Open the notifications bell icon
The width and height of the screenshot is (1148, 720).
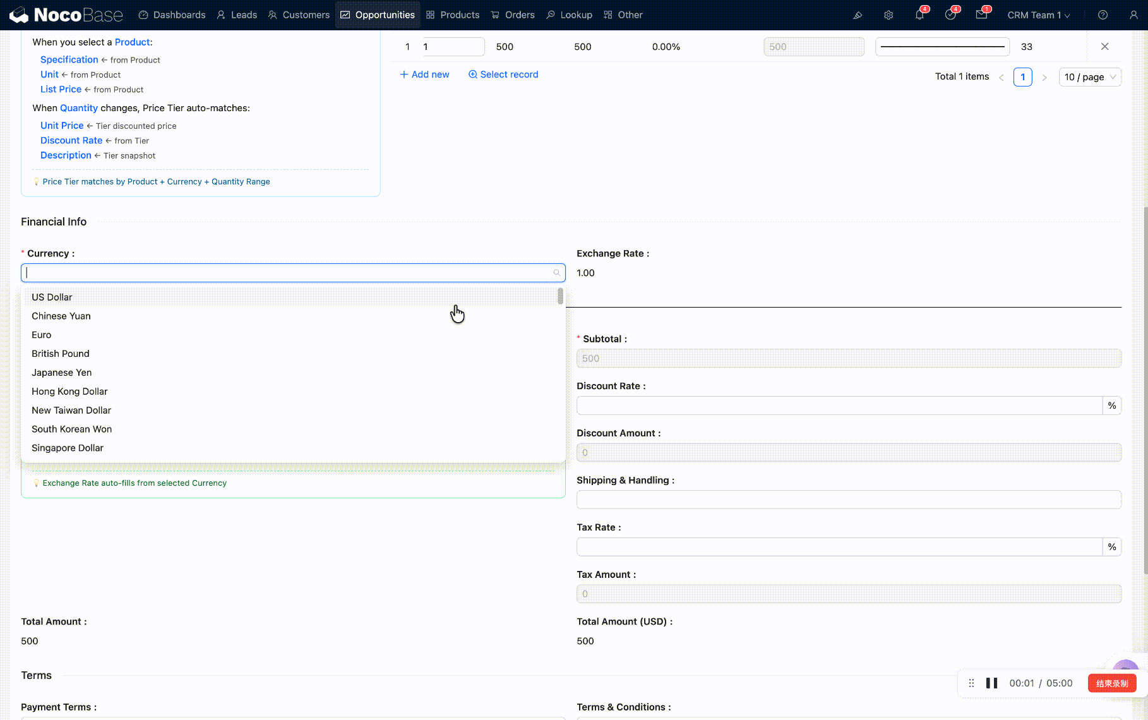pos(919,15)
